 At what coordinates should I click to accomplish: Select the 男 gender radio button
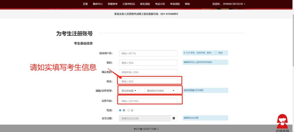[x=120, y=110]
